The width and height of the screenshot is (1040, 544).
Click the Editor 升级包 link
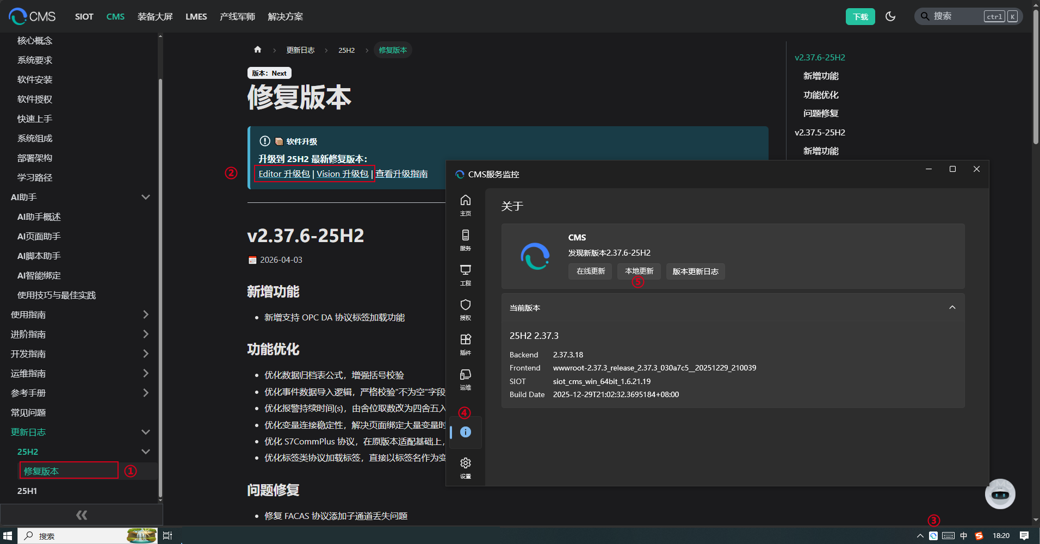click(284, 174)
